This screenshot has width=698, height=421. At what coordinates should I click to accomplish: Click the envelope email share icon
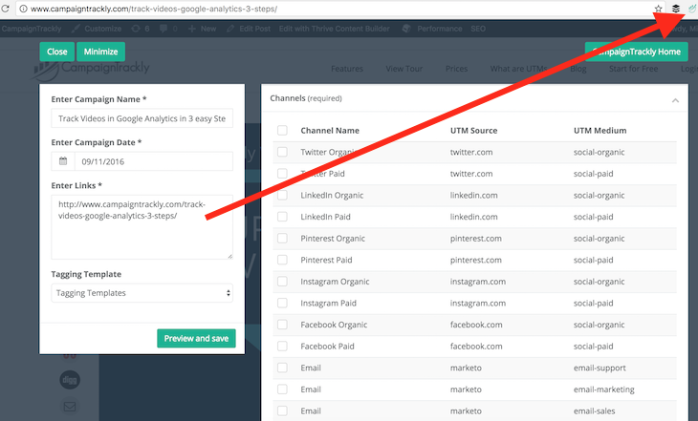pyautogui.click(x=70, y=407)
